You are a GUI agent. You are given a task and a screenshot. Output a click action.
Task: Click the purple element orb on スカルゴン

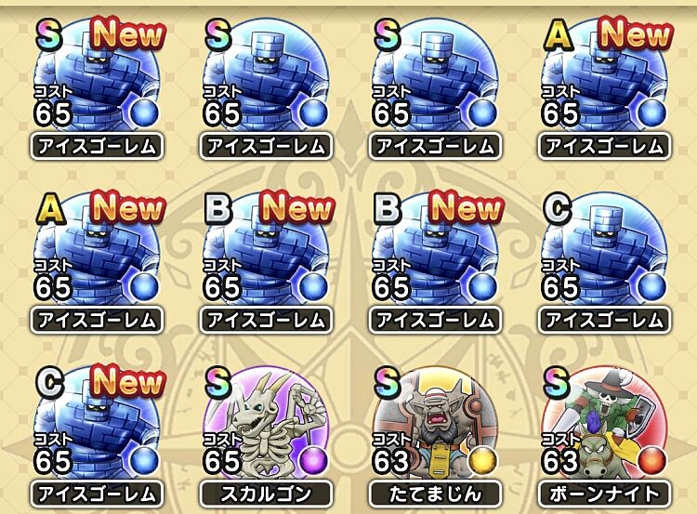point(313,461)
